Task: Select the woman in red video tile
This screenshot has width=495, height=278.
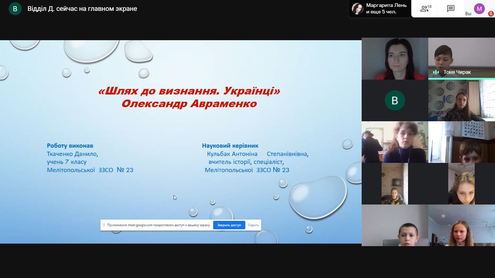Action: (395, 59)
